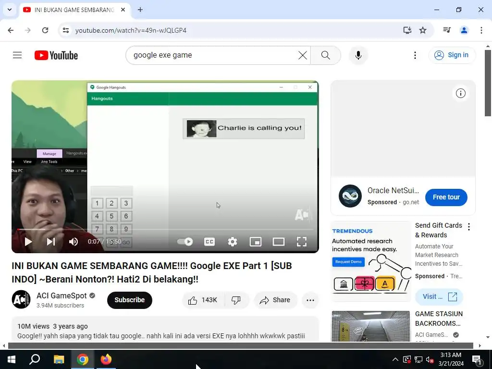Open the player settings gear
Viewport: 492px width, 369px height.
pyautogui.click(x=233, y=242)
